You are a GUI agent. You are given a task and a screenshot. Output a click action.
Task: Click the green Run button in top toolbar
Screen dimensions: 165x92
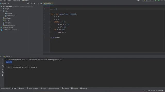pos(156,1)
